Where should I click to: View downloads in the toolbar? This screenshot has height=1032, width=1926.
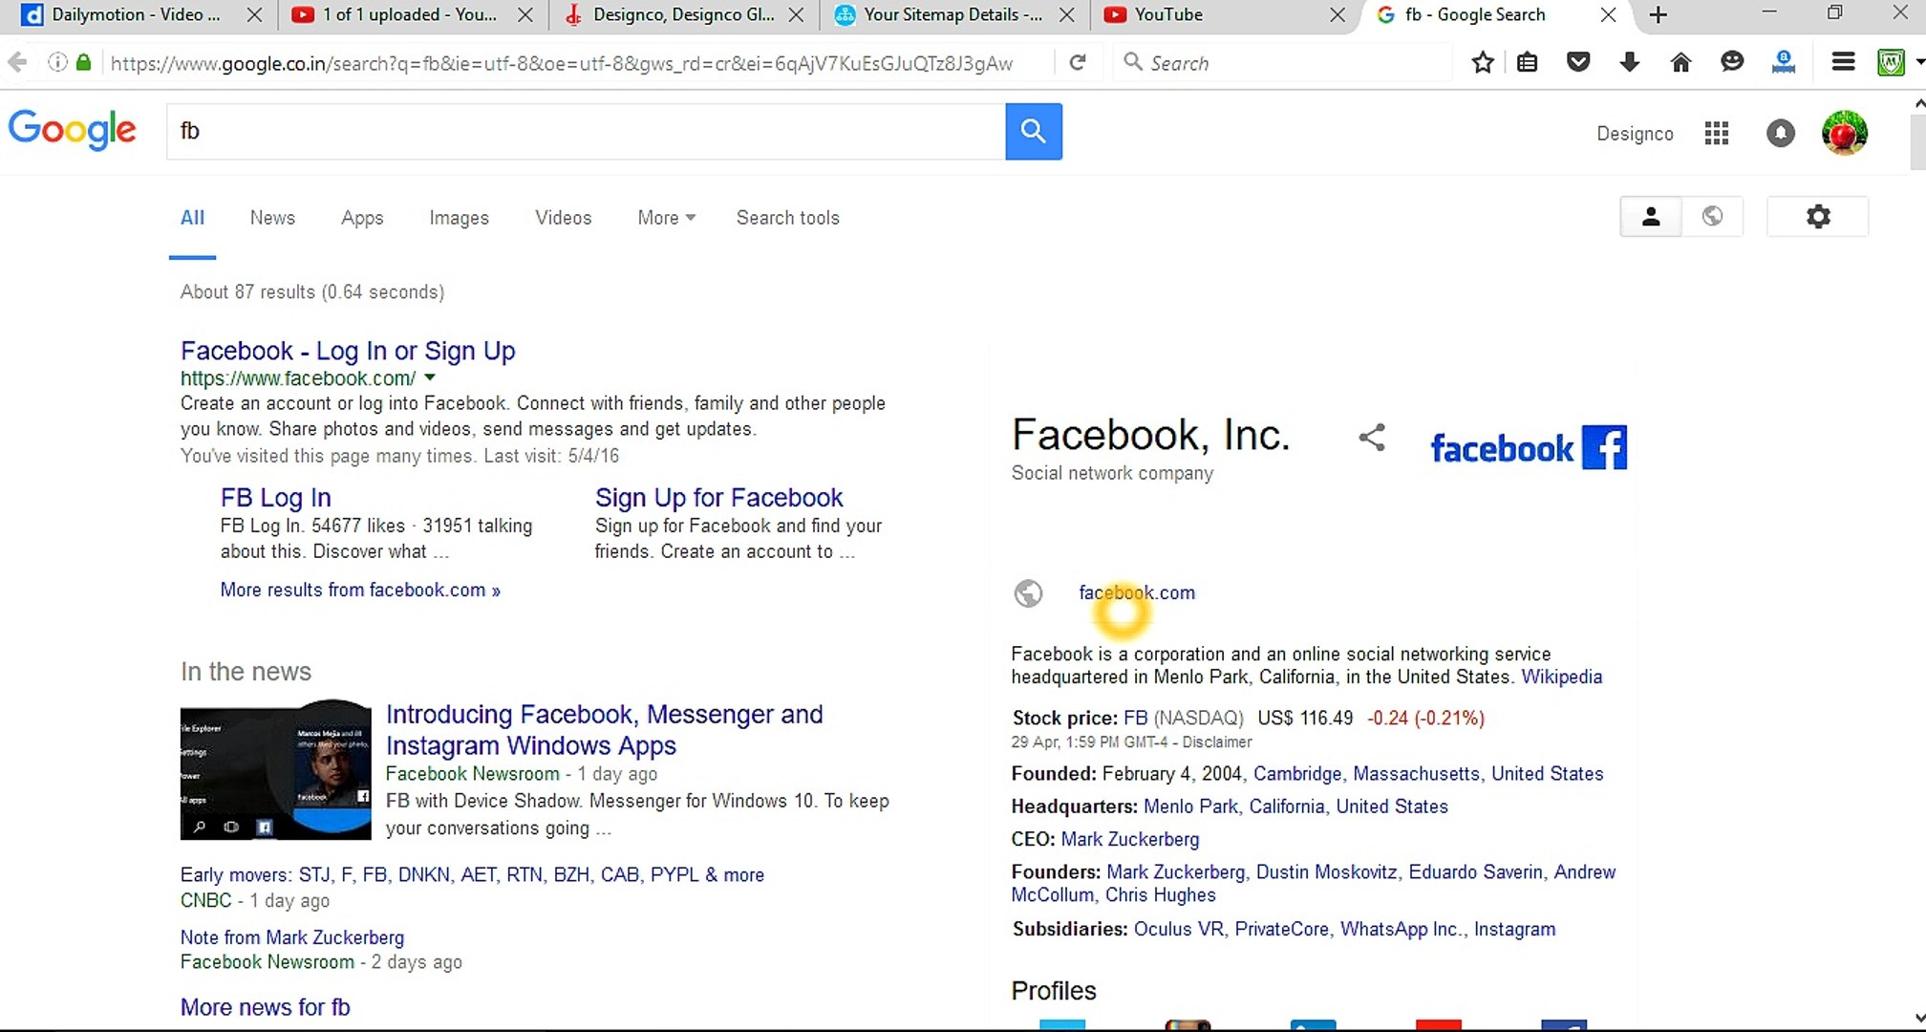pos(1630,62)
